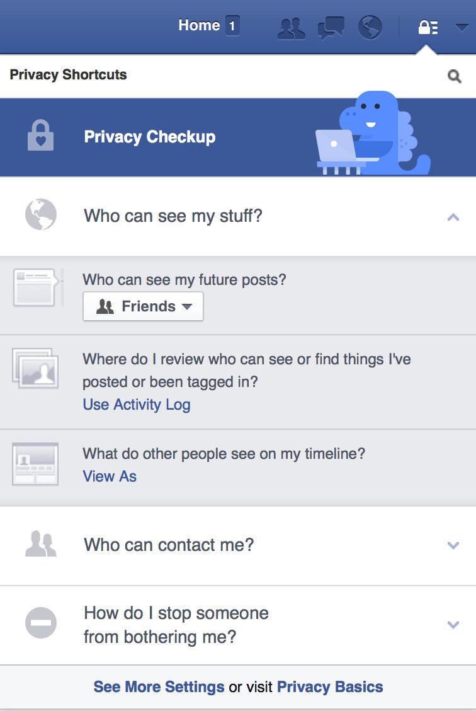Open the notifications globe icon

point(369,26)
